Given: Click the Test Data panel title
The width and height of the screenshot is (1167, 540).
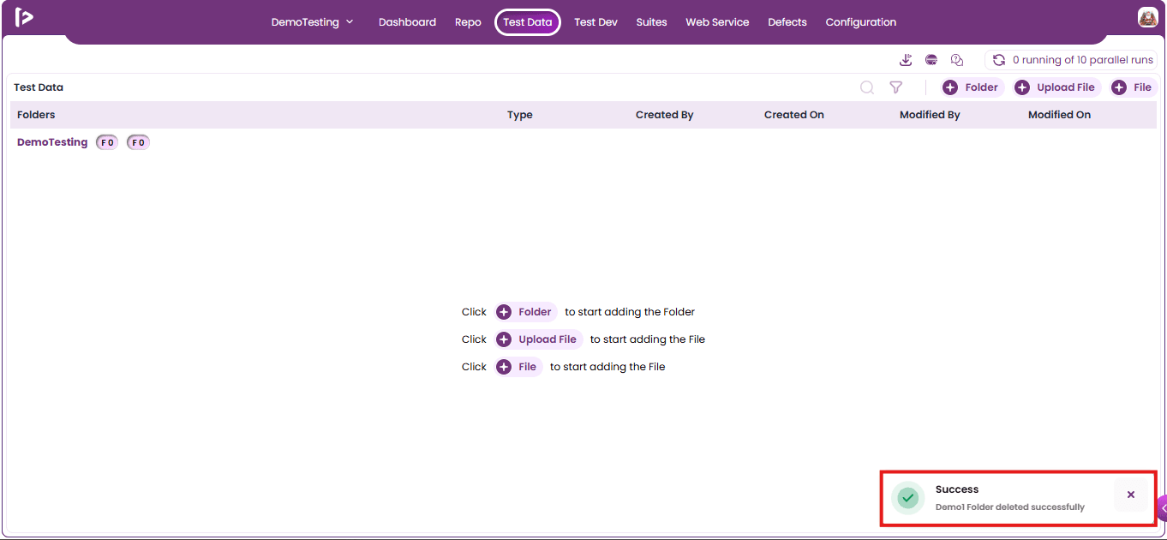Looking at the screenshot, I should tap(39, 87).
